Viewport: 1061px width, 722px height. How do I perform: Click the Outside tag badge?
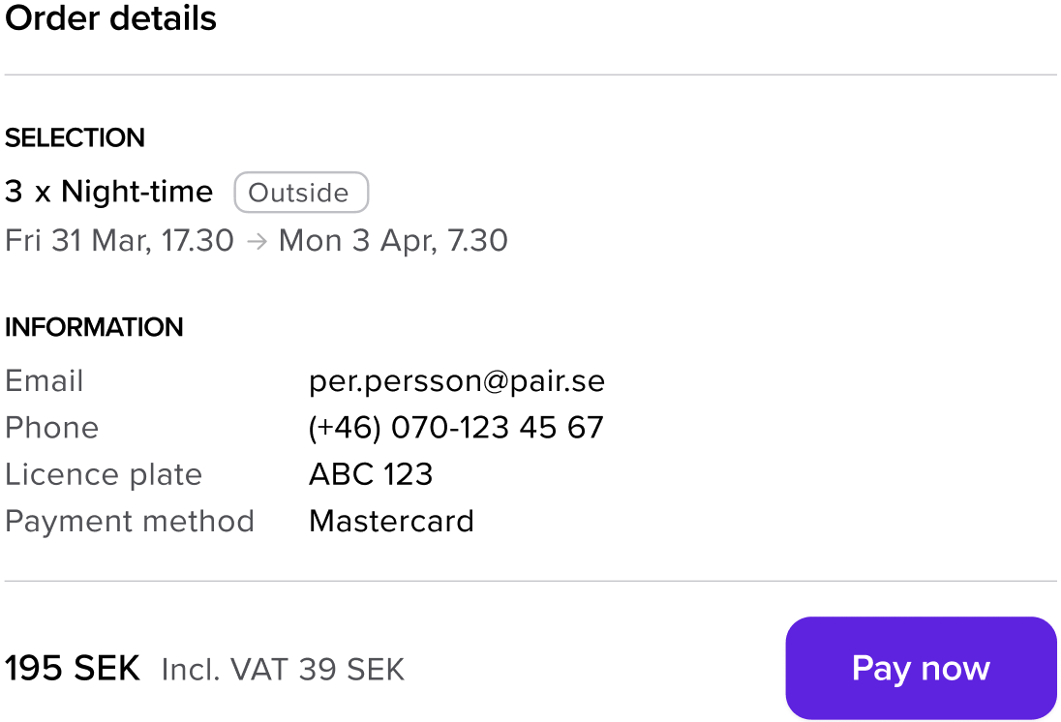(301, 193)
